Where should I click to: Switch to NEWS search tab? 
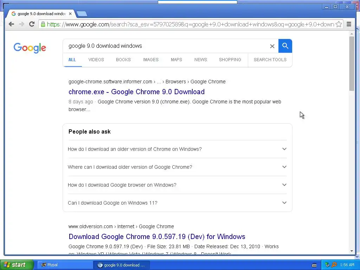tap(201, 60)
